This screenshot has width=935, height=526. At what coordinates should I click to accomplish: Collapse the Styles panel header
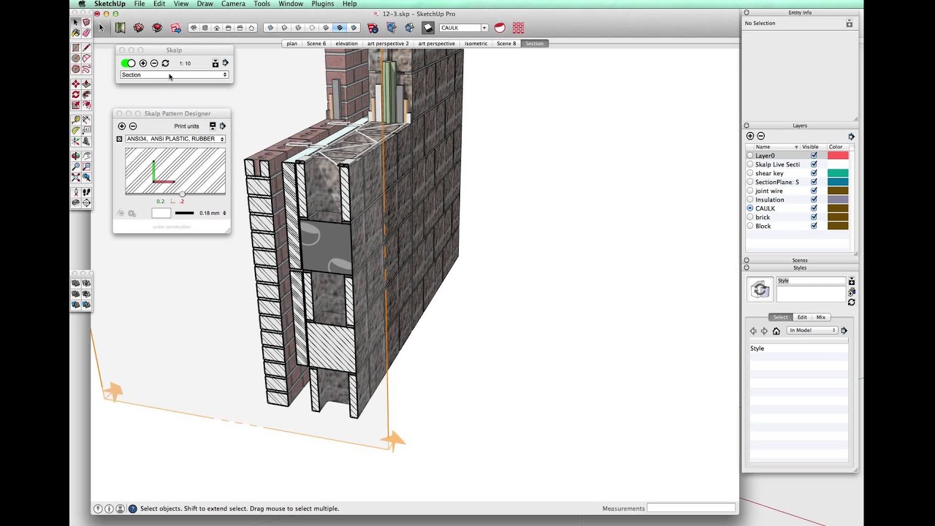click(747, 267)
